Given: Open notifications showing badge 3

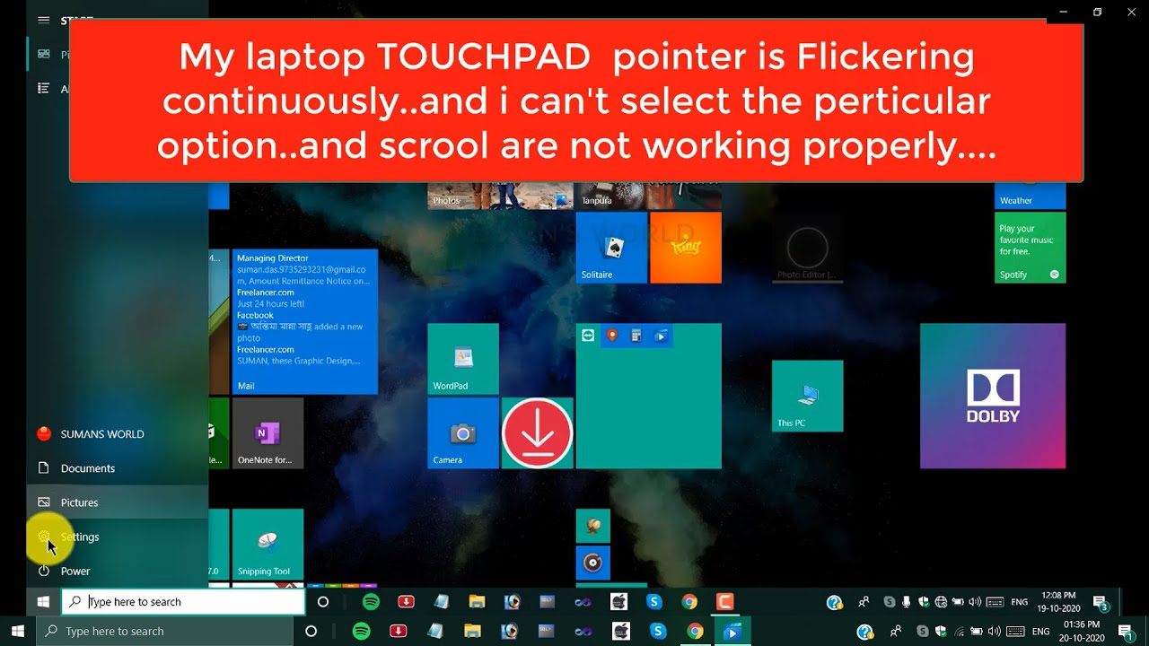Looking at the screenshot, I should point(1101,603).
